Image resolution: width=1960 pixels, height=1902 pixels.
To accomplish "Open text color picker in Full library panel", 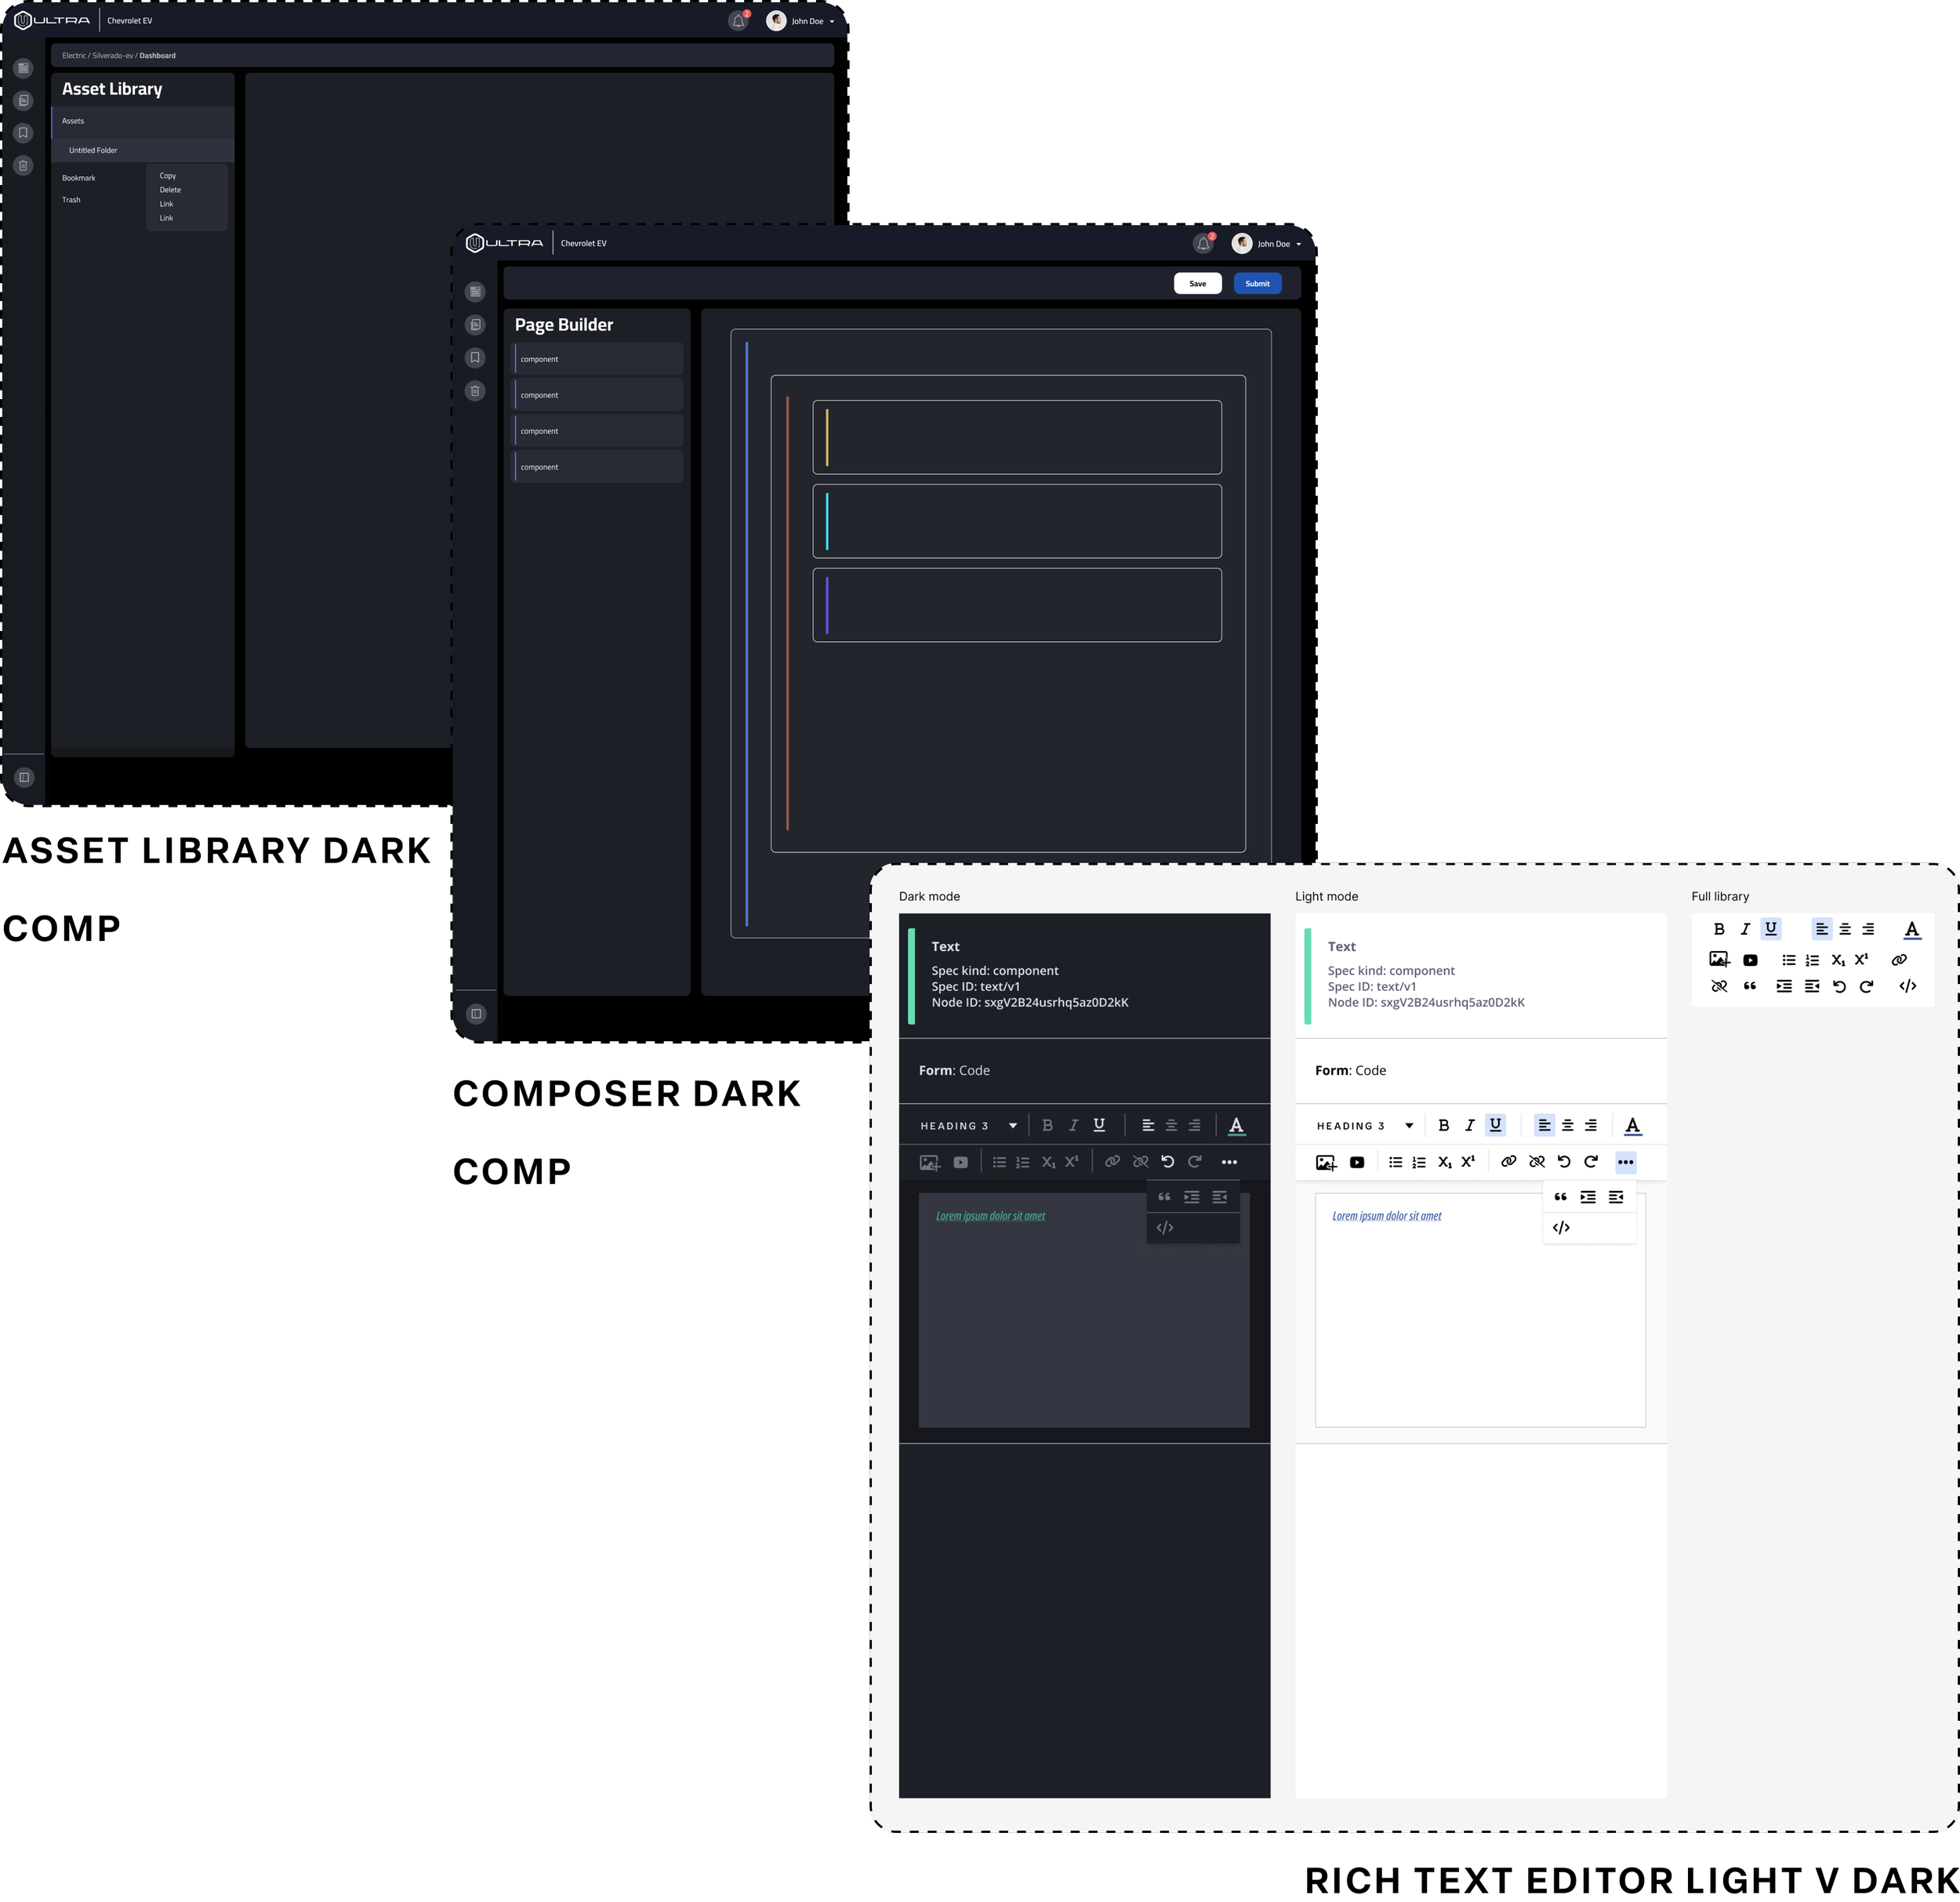I will tap(1911, 930).
